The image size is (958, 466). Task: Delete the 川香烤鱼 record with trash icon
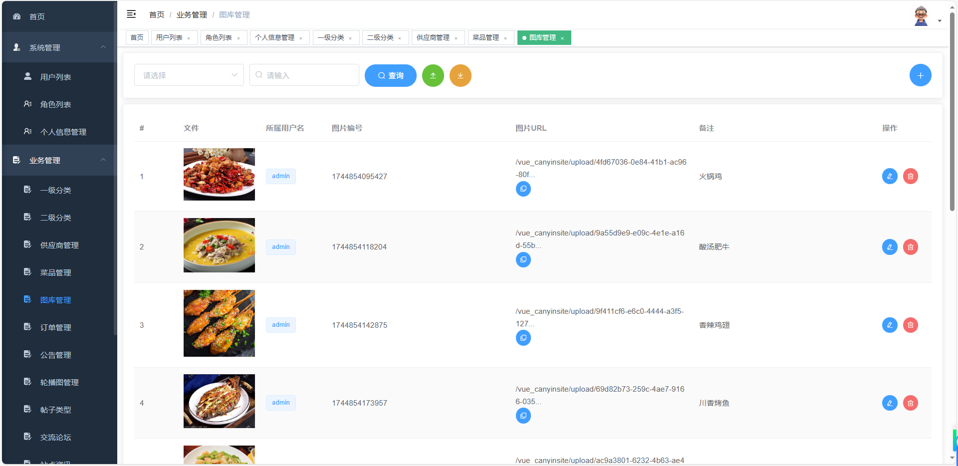pos(911,403)
